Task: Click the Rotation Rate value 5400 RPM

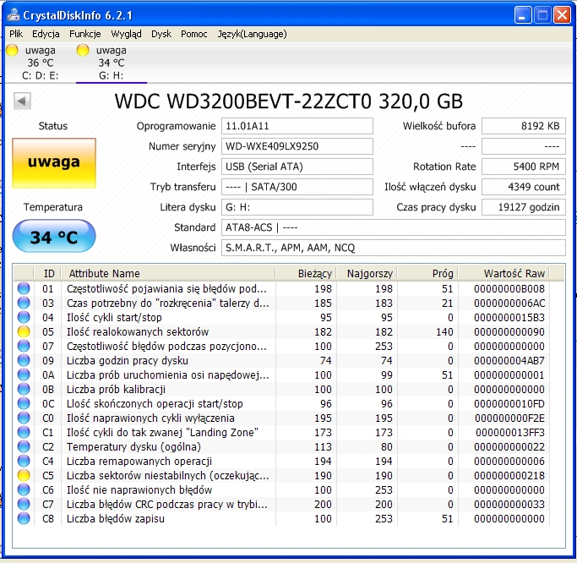Action: tap(524, 167)
